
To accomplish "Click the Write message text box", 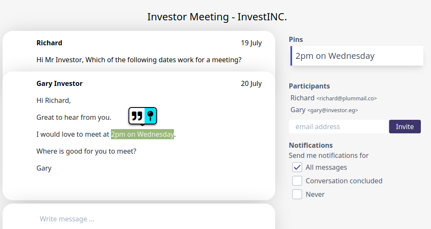I will coord(139,219).
